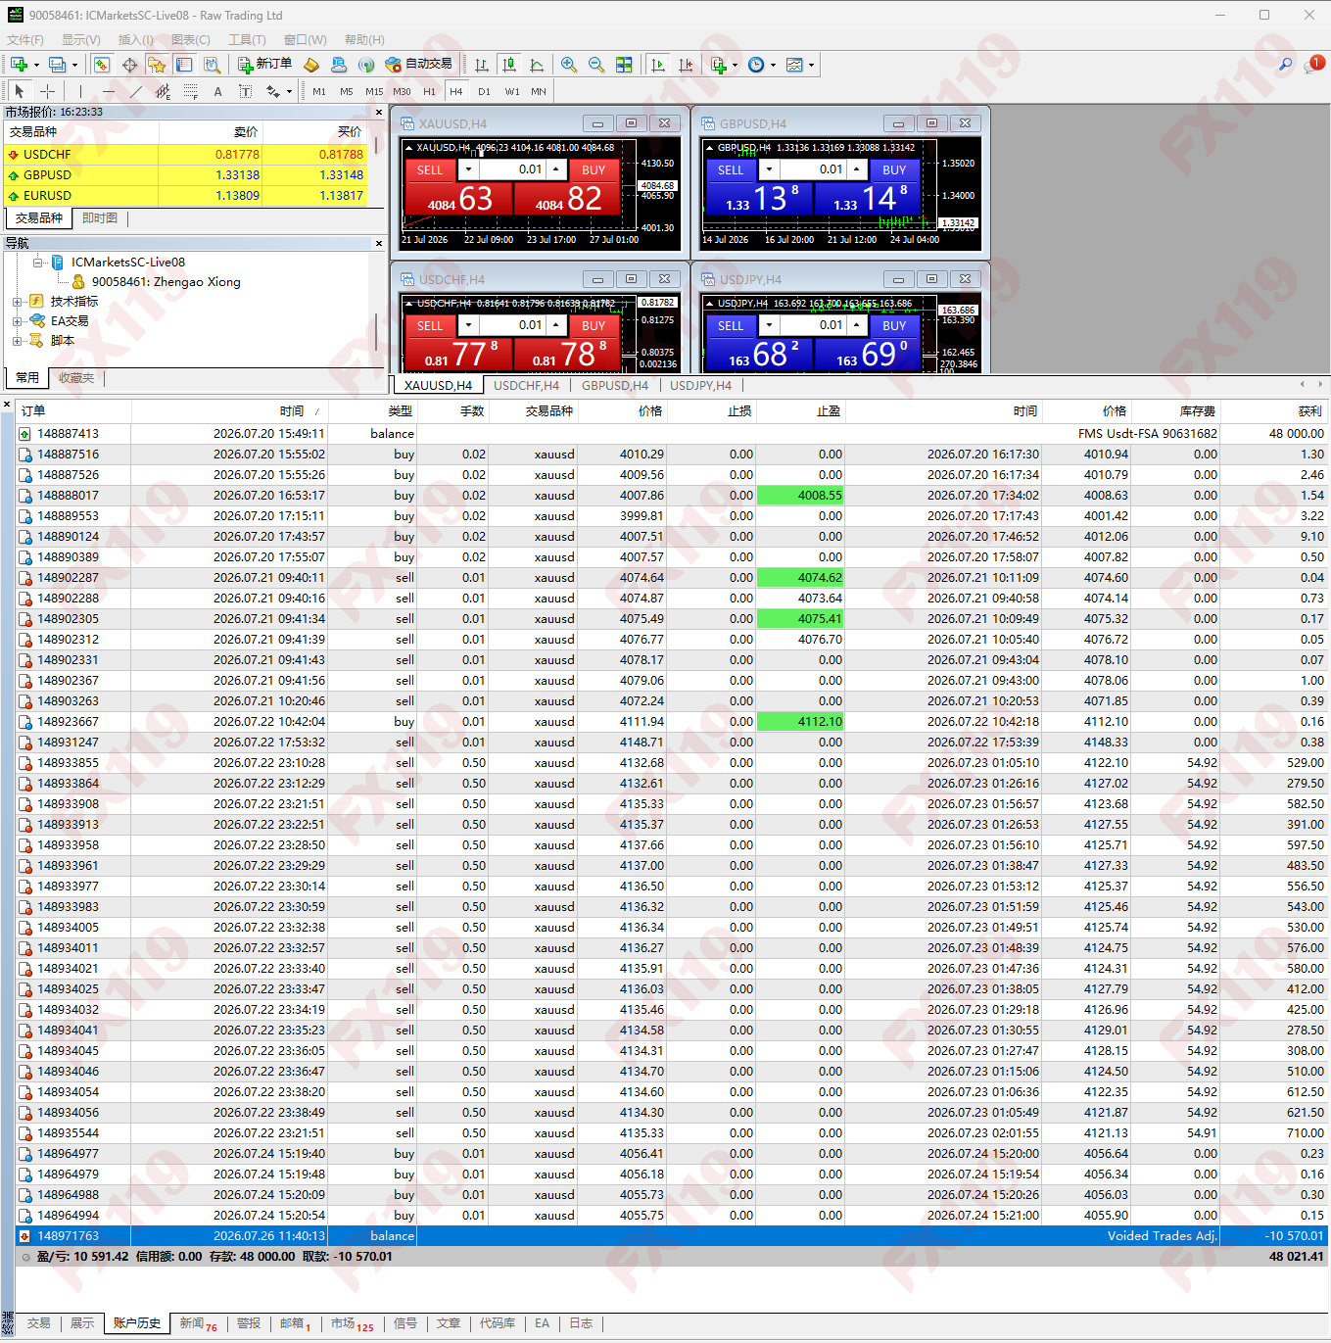Viewport: 1331px width, 1343px height.
Task: Click BUY in the USDCHF,H4 chart
Action: 594,326
